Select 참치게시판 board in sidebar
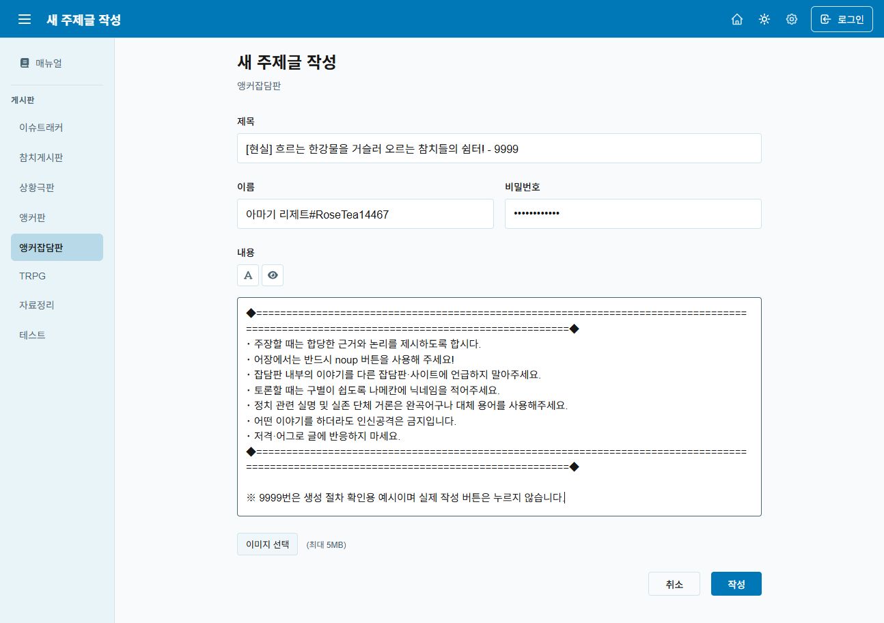This screenshot has height=623, width=884. (57, 158)
